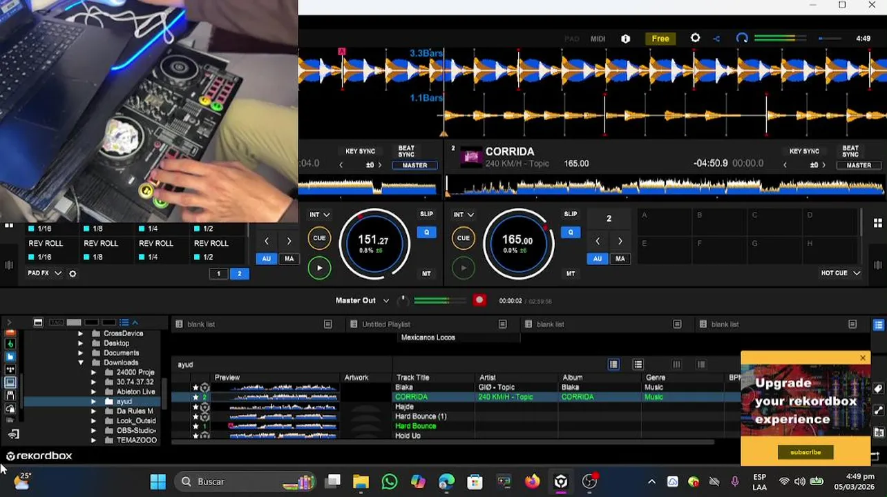Toggle deck 2 quantize Q button
Screen dimensions: 887x497
click(x=571, y=233)
